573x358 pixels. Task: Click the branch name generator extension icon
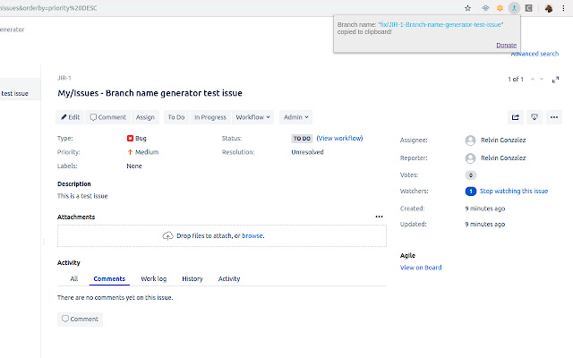[514, 7]
